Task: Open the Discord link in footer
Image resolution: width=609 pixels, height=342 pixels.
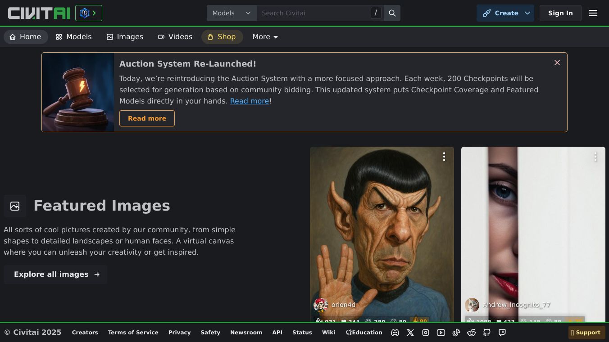Action: tap(395, 333)
